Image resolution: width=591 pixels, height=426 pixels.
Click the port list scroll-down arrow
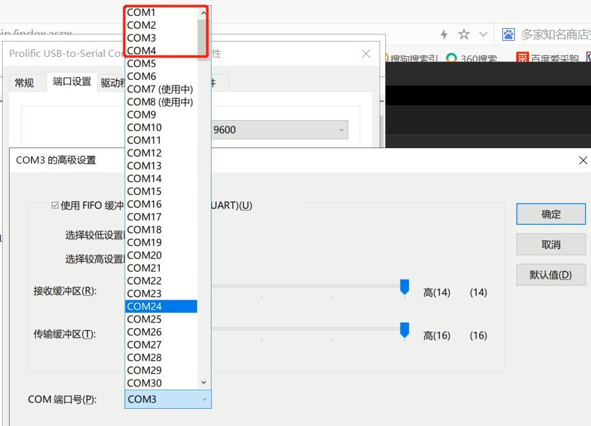(204, 383)
